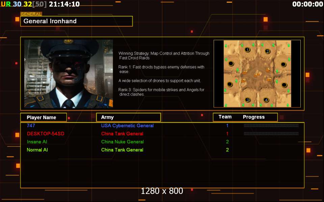Select empty start marker nearest marker 1
The height and width of the screenshot is (202, 324).
click(x=231, y=64)
